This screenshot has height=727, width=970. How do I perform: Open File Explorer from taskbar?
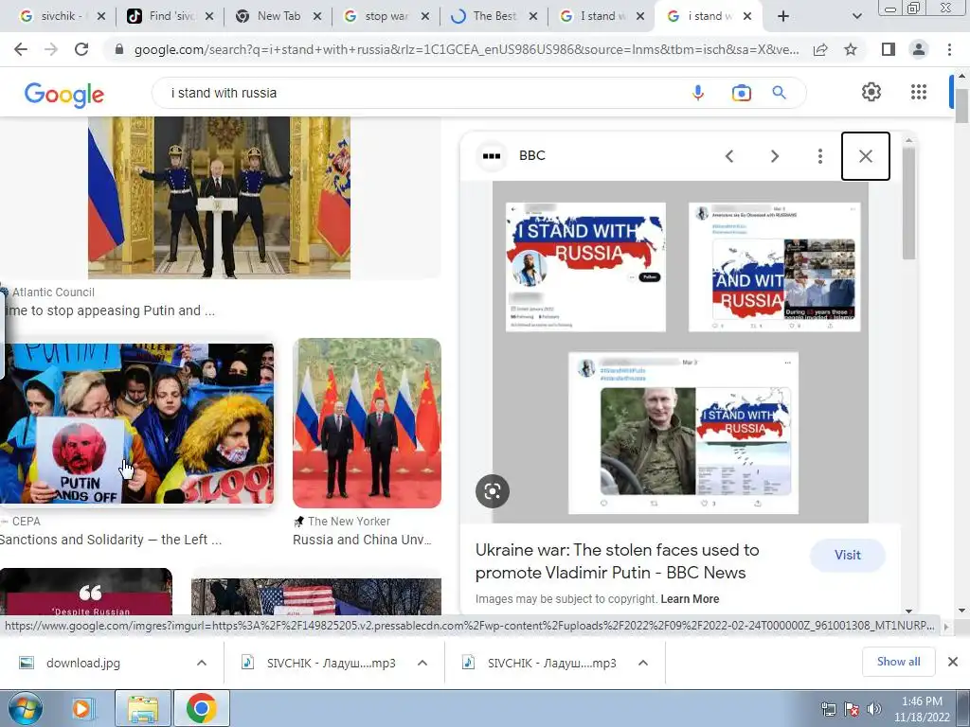click(143, 708)
